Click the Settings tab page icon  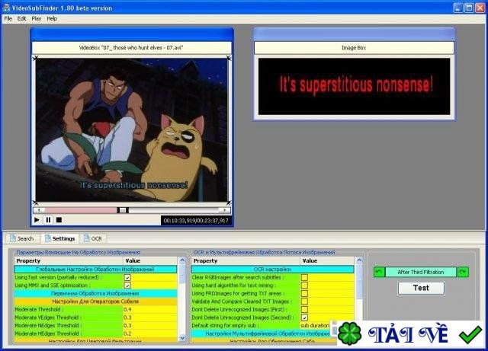[47, 238]
